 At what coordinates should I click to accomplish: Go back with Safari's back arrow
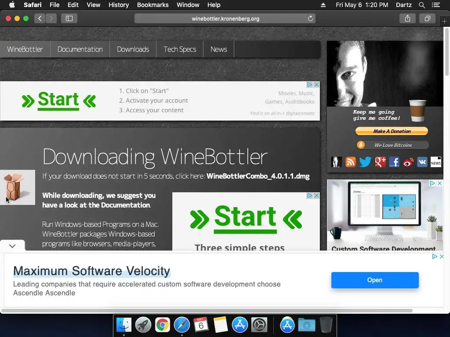pos(40,18)
